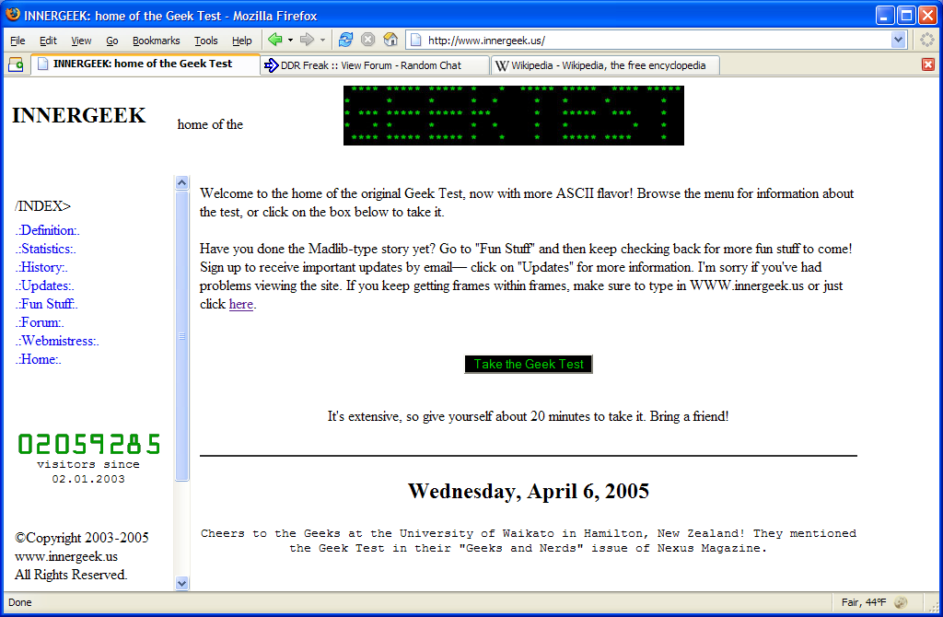Screen dimensions: 943x617
Task: Click the sidebar scrollbar up arrow
Action: pyautogui.click(x=181, y=183)
